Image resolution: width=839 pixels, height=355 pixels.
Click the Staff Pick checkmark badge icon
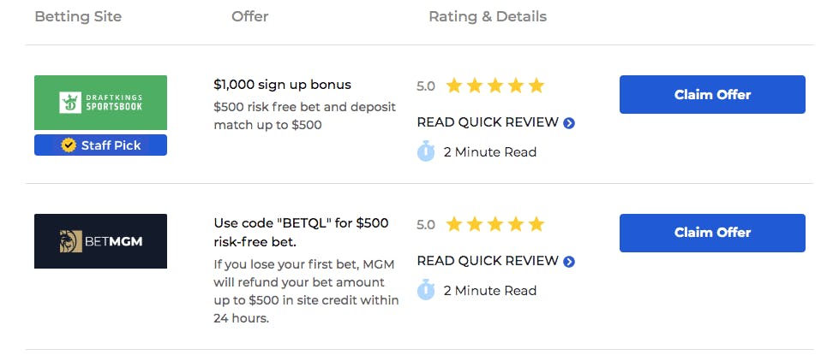pyautogui.click(x=69, y=145)
